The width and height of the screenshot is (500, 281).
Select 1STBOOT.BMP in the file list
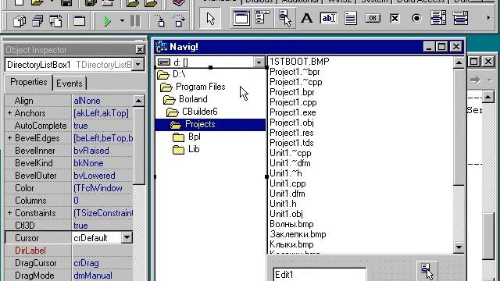coord(299,62)
